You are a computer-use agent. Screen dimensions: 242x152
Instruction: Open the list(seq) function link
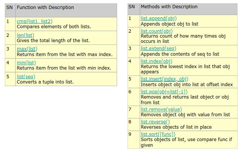click(26, 77)
